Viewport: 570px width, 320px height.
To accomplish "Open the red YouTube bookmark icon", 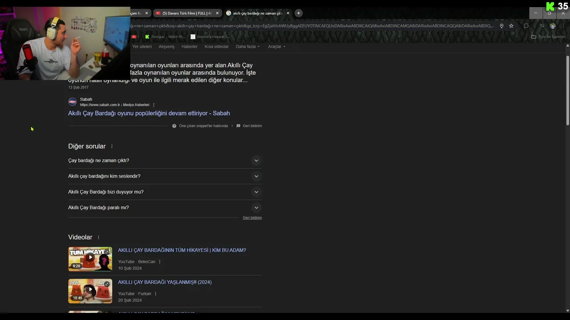I will [x=134, y=37].
